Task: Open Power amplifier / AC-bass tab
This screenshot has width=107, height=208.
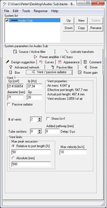Action: click(53, 57)
